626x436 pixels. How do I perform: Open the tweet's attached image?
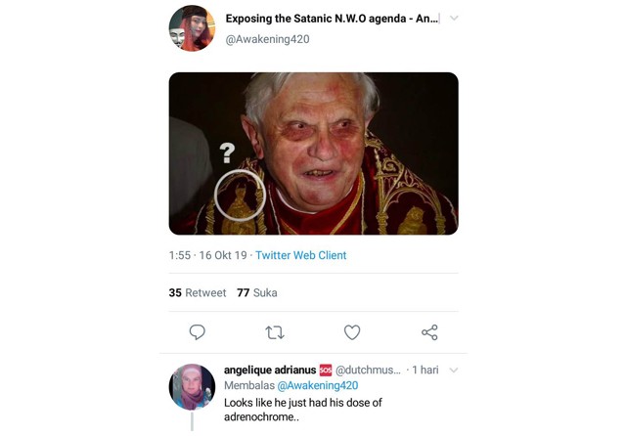[313, 153]
